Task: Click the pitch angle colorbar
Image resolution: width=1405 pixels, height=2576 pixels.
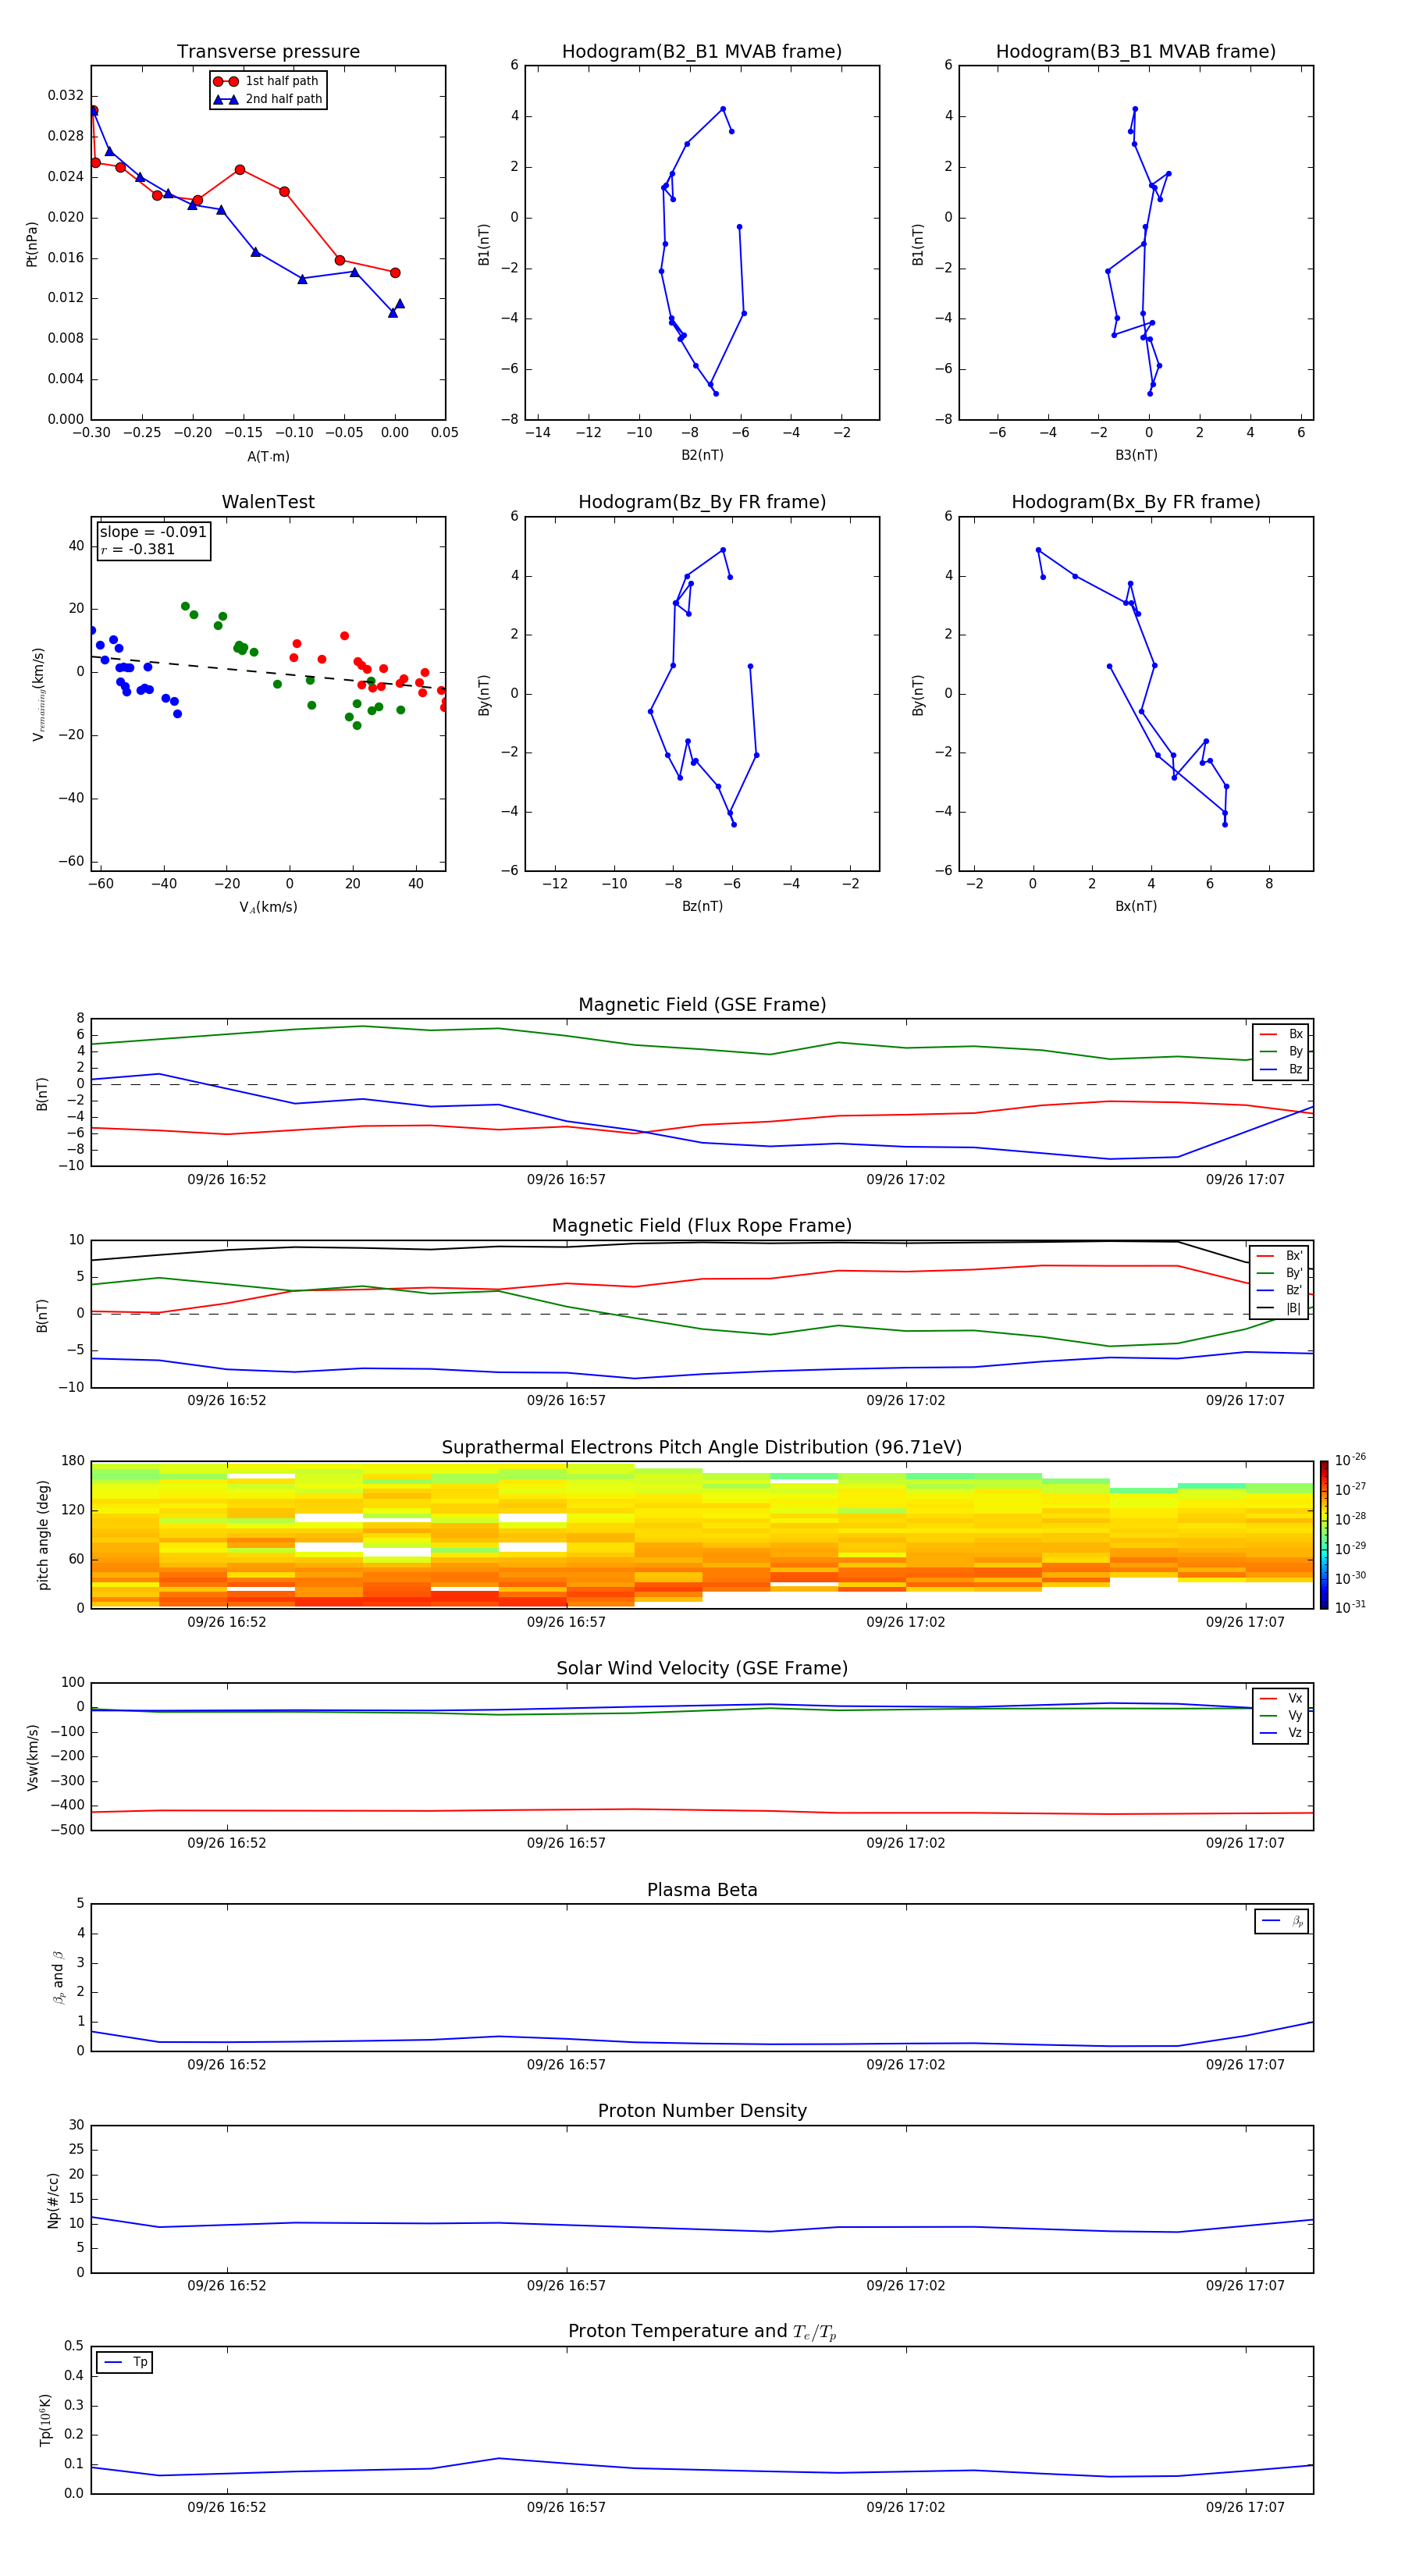Action: 1323,1535
